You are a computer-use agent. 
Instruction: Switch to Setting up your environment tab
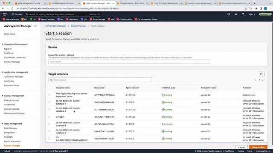pyautogui.click(x=200, y=3)
